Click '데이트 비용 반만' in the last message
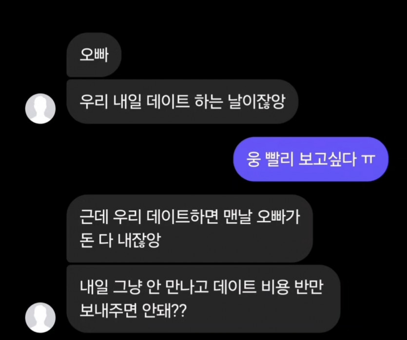Image resolution: width=407 pixels, height=340 pixels. (268, 287)
